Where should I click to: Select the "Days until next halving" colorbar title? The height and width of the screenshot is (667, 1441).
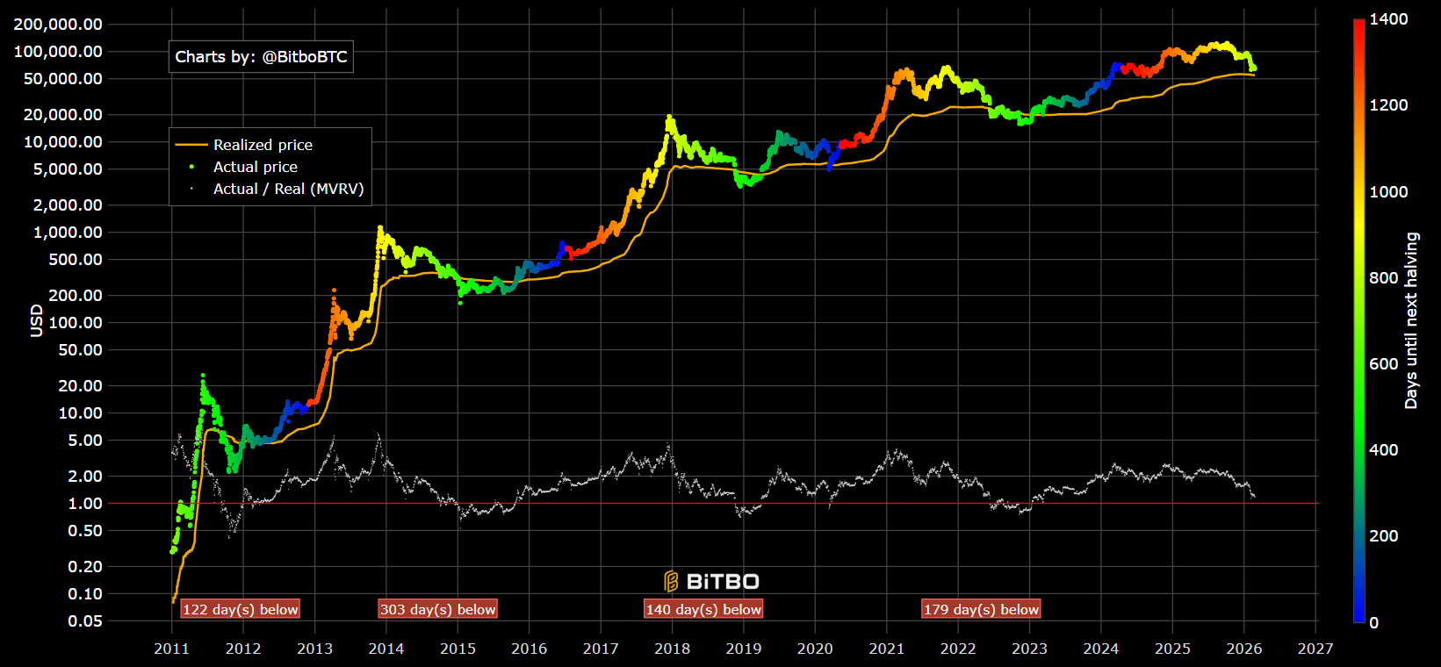[x=1411, y=320]
